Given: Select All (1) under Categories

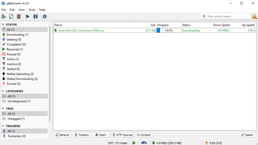Looking at the screenshot, I should point(24,96).
